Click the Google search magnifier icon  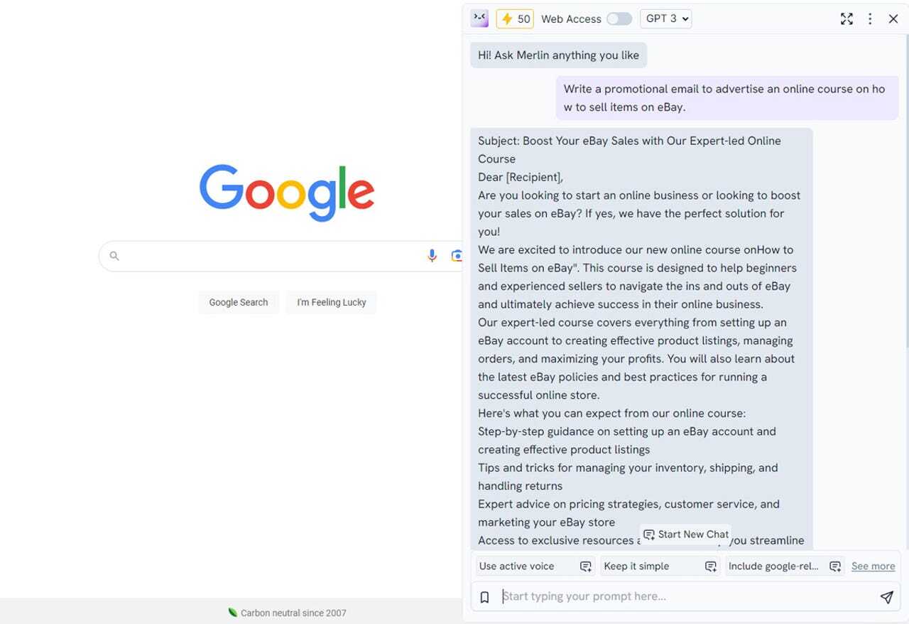[114, 256]
